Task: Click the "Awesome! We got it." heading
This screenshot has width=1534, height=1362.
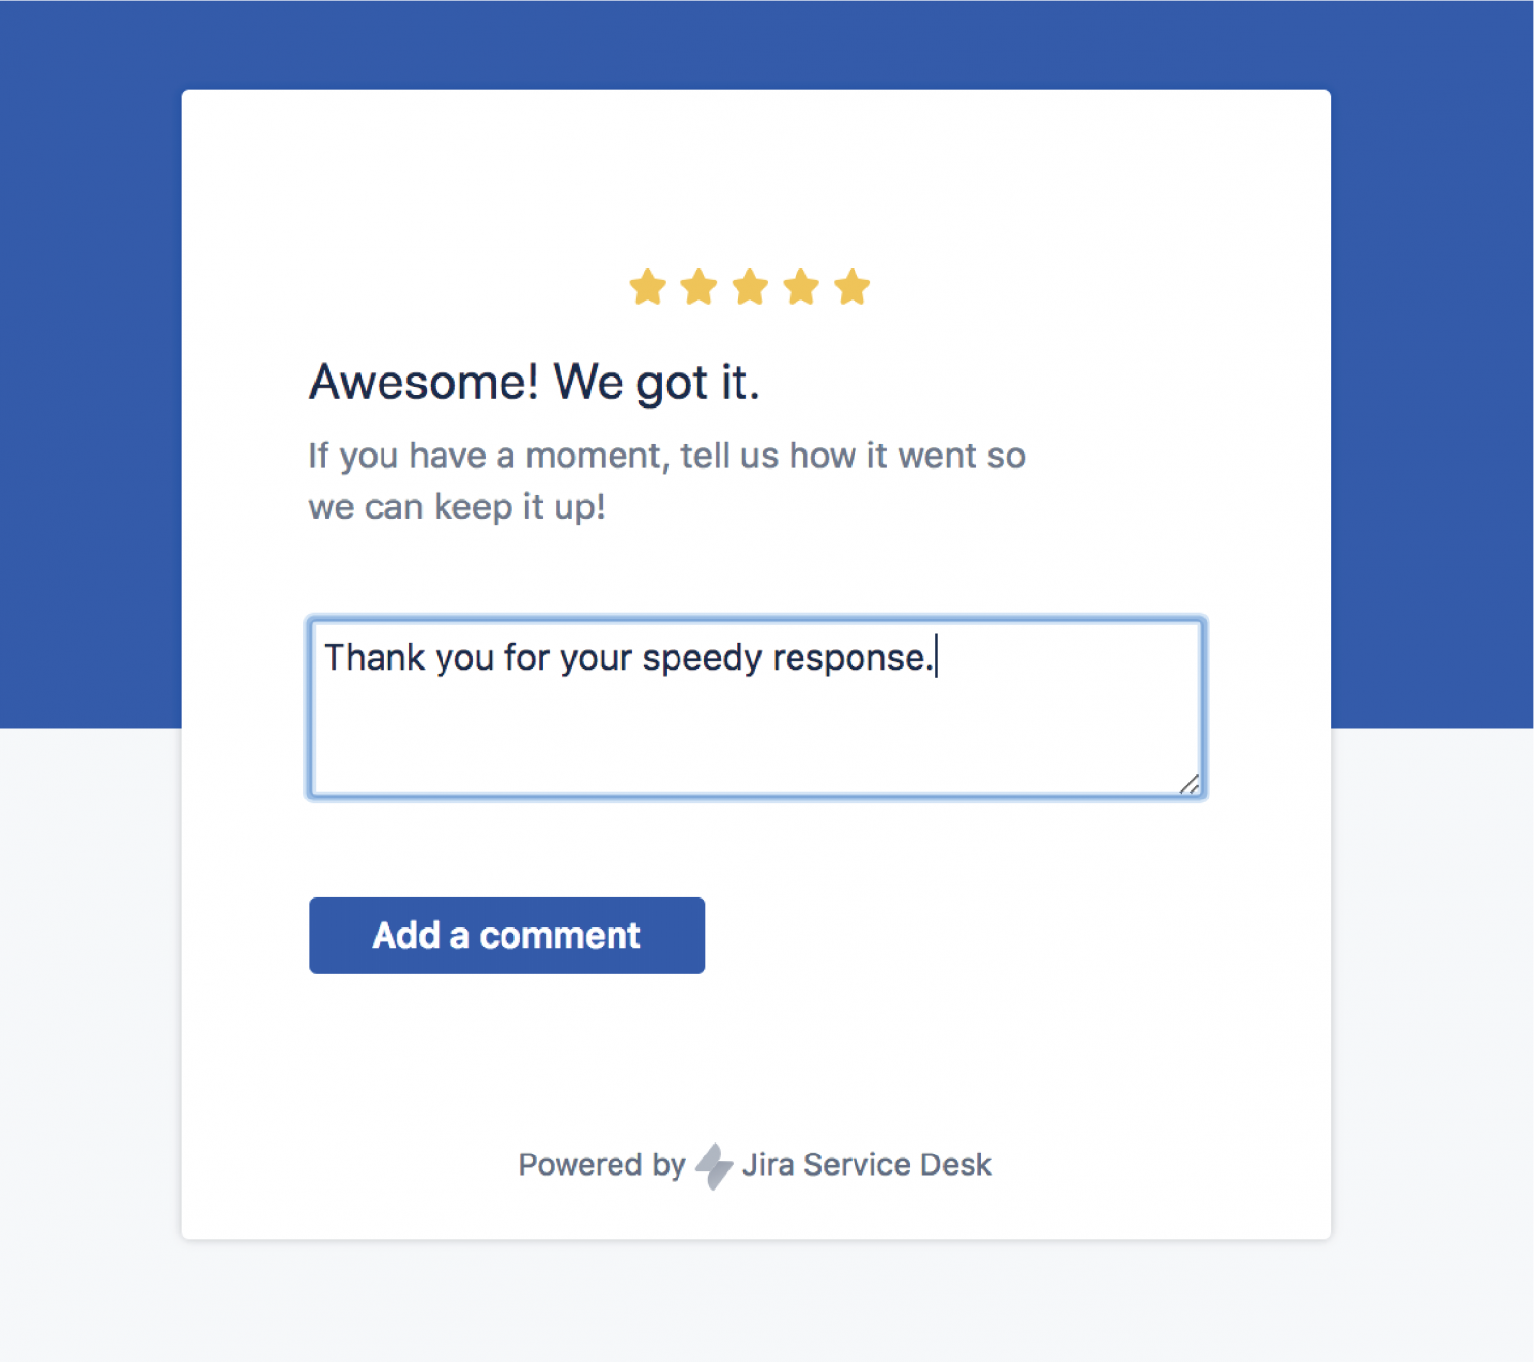Action: [x=534, y=382]
